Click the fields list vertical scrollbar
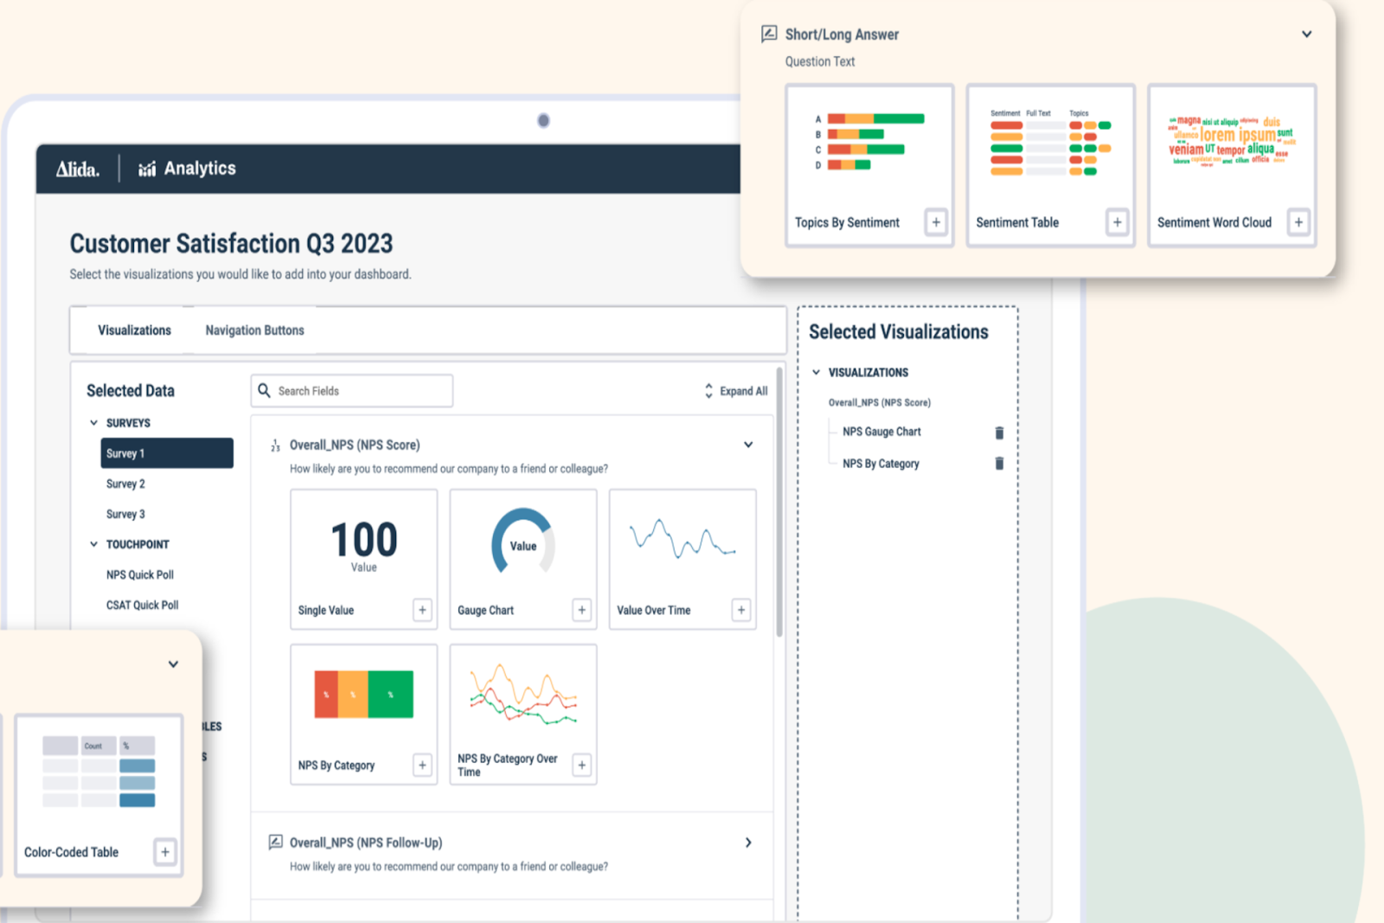The image size is (1384, 923). click(779, 502)
